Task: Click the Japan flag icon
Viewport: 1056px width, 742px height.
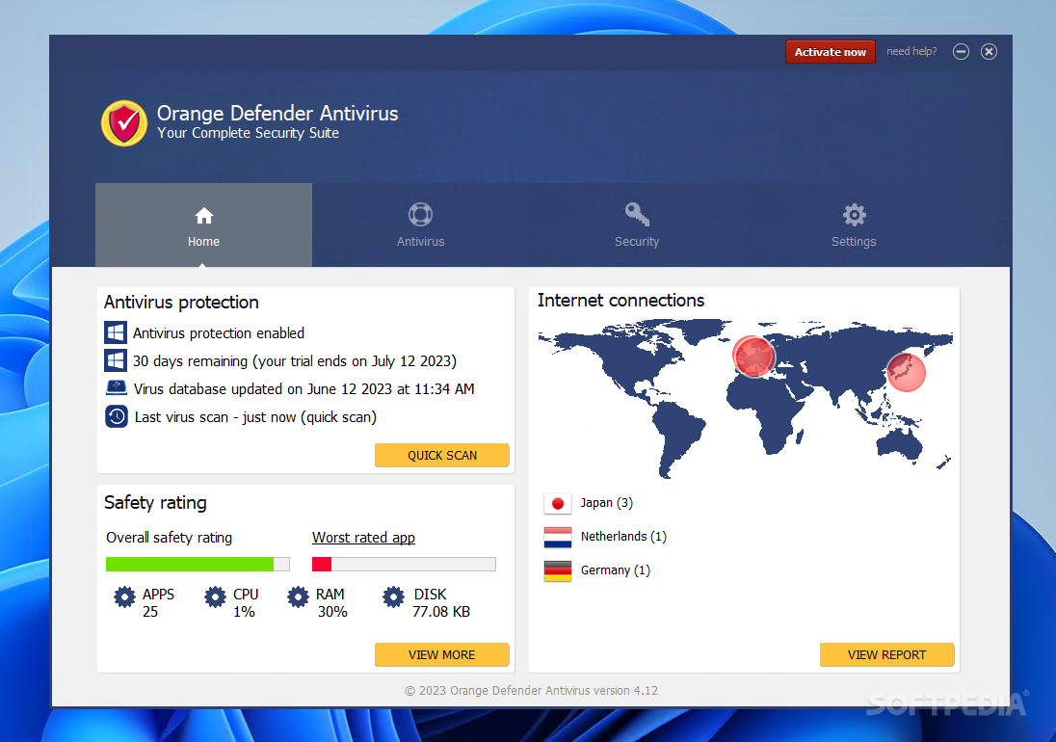Action: coord(558,503)
